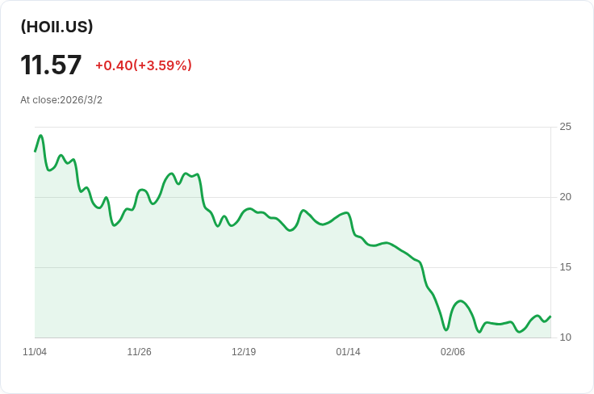Screen dimensions: 594x394
Task: Click the rightmost endpoint of the price line
Action: 550,316
